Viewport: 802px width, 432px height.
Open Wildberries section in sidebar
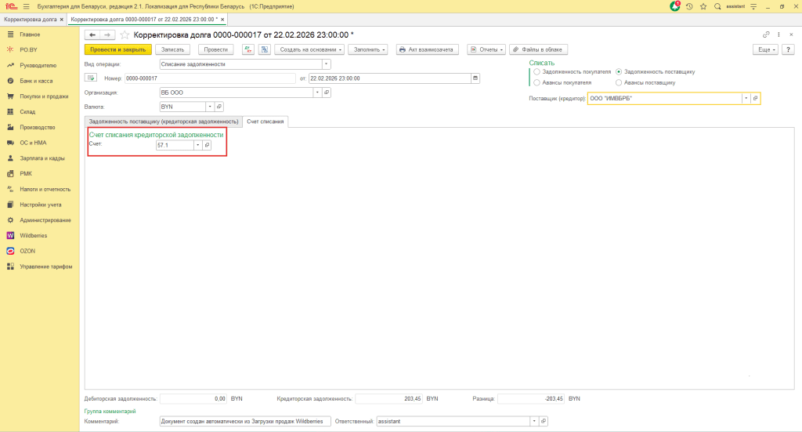[33, 235]
